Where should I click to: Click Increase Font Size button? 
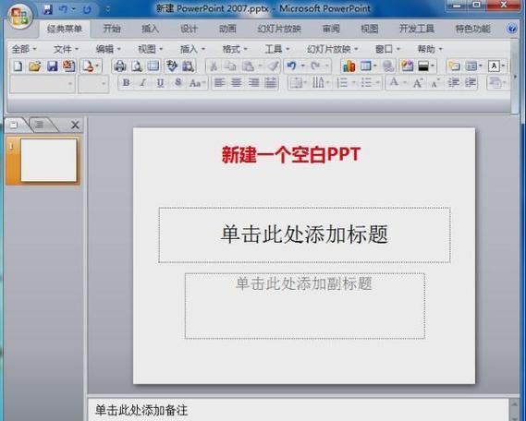point(418,83)
